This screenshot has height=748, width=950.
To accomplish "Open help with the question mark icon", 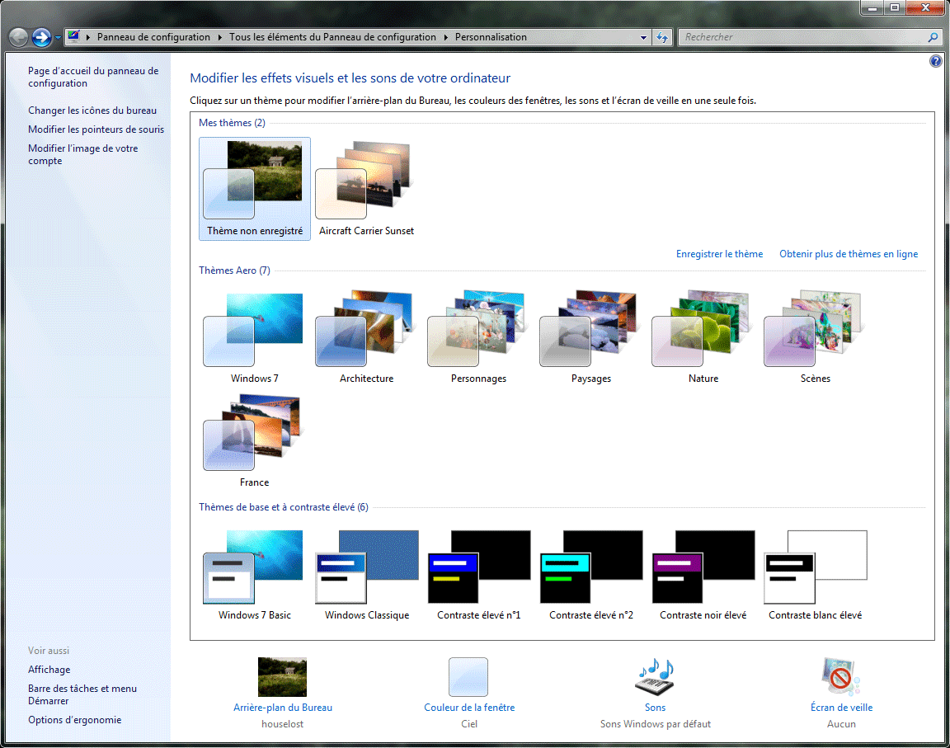I will [935, 61].
